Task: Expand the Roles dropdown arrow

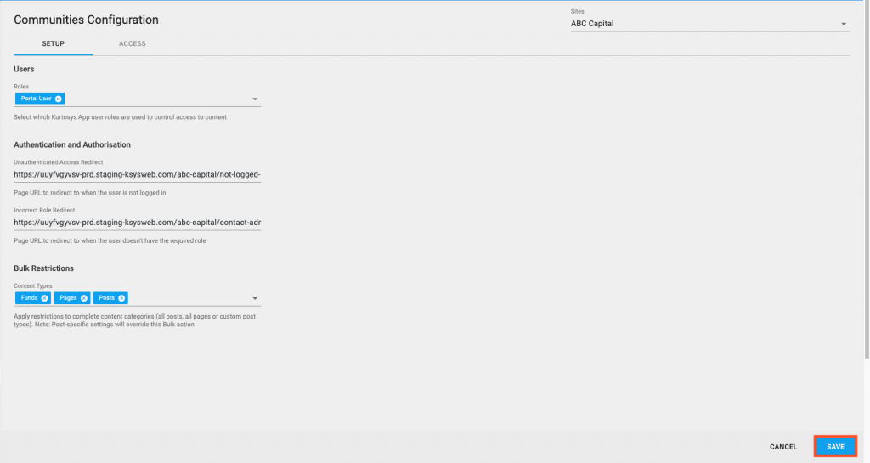Action: [x=255, y=99]
